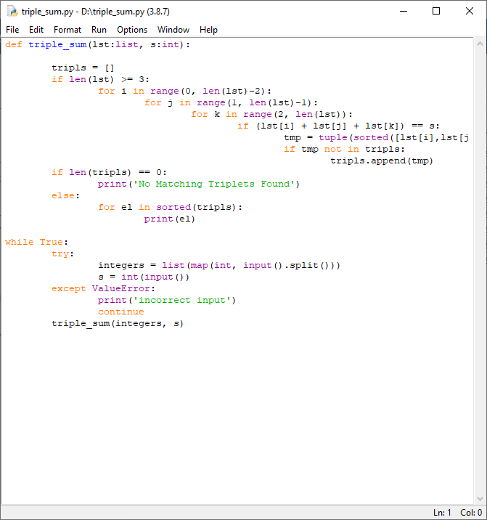
Task: Click the scrollbar down arrow
Action: pos(478,499)
